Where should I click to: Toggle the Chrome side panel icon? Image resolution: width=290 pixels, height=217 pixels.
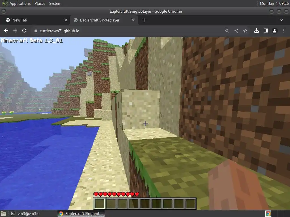(266, 31)
